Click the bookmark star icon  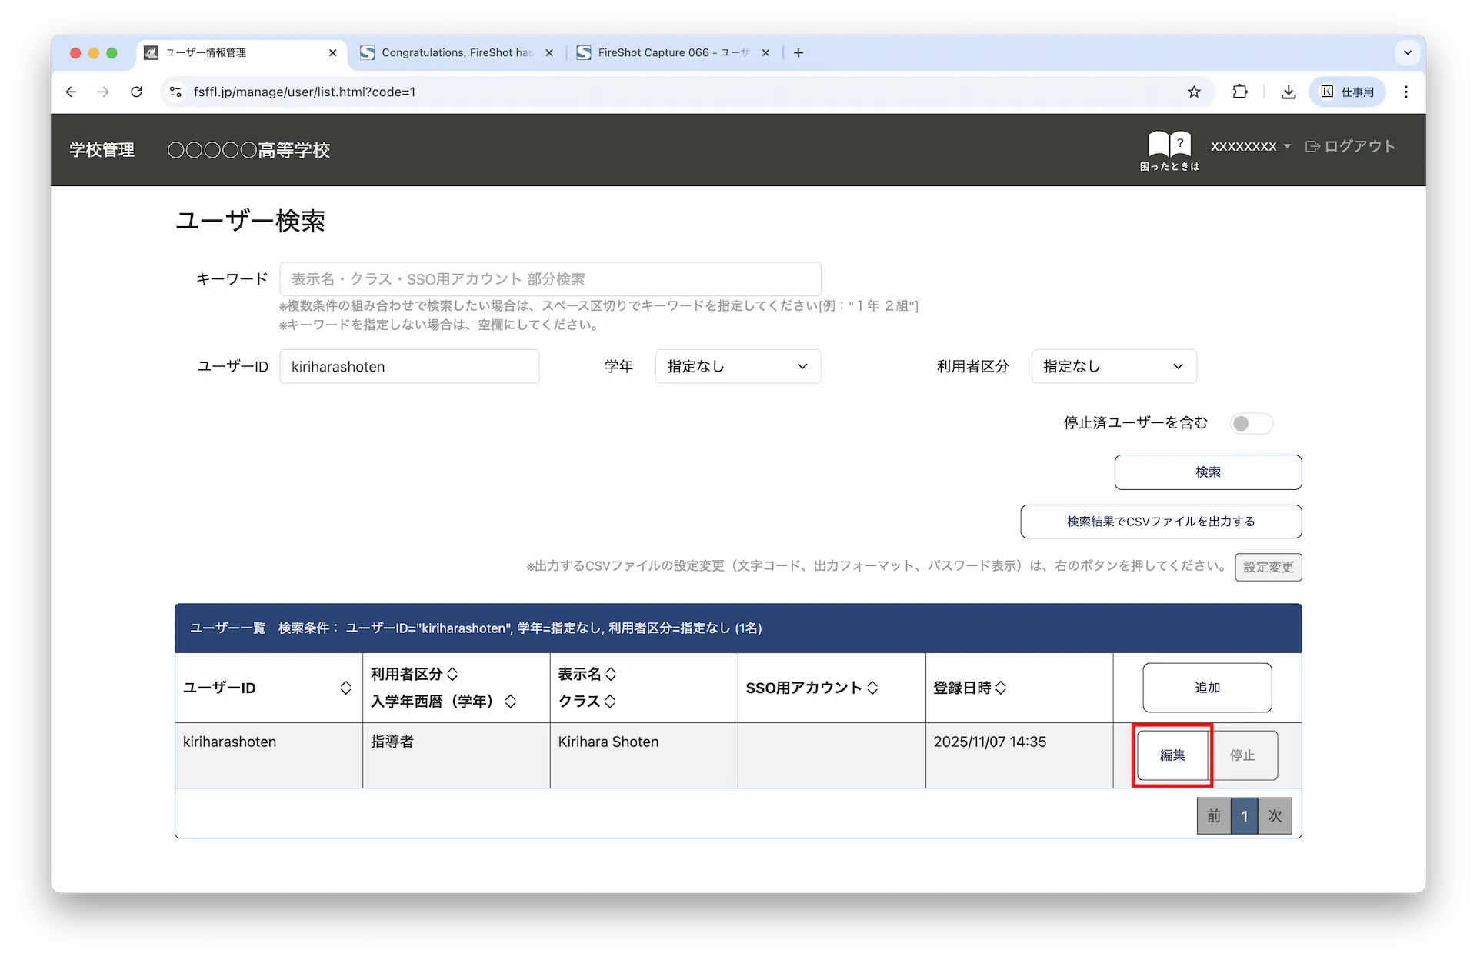click(x=1194, y=92)
